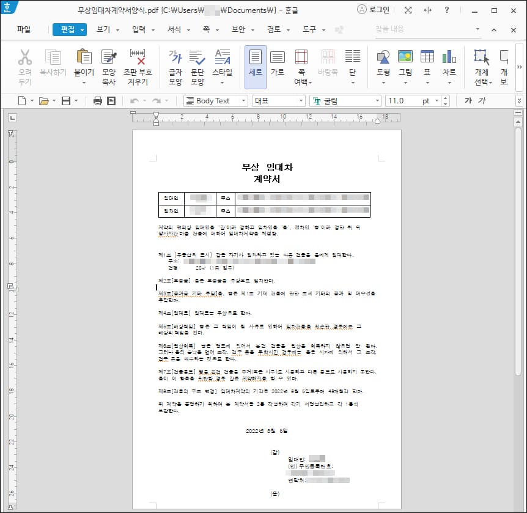Screen dimensions: 527x513
Task: Expand the 굴림 font dropdown
Action: point(377,101)
